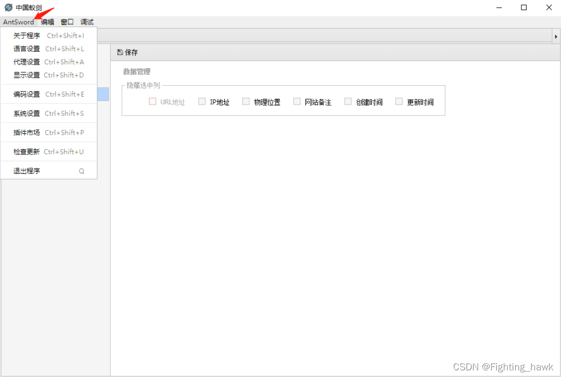Image resolution: width=561 pixels, height=377 pixels.
Task: Open the 编辑 menu
Action: (x=47, y=22)
